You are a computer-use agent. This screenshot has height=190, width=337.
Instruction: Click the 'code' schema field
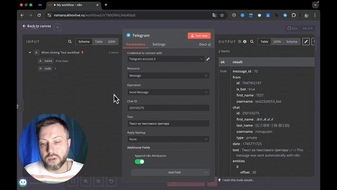tap(45, 69)
